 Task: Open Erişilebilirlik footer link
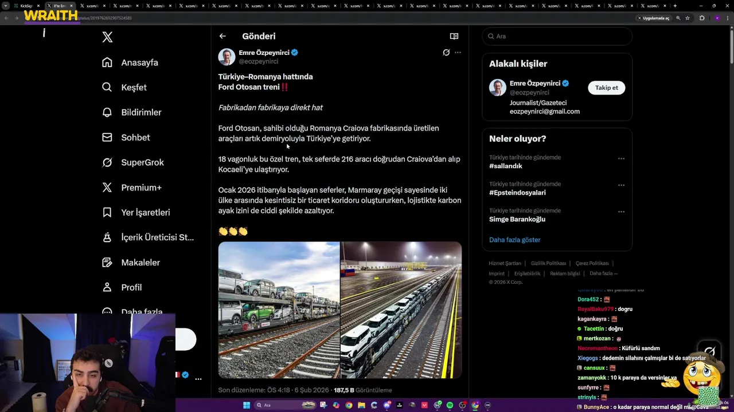click(527, 274)
